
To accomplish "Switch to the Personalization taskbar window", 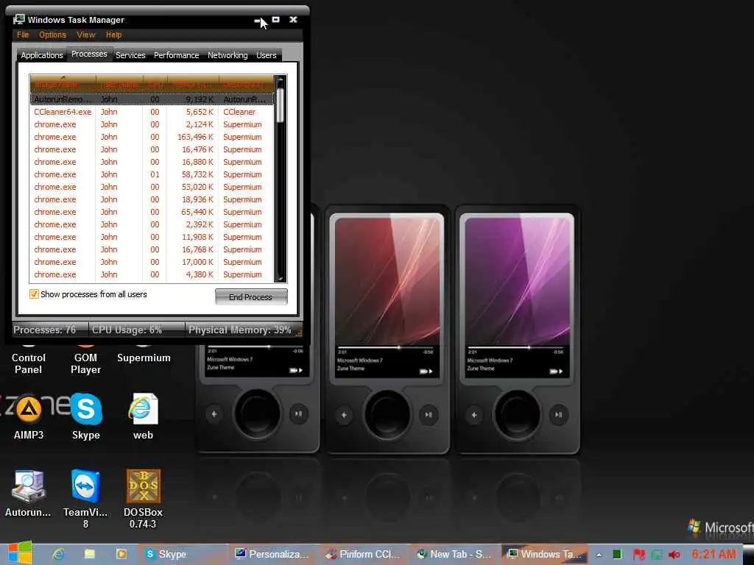I will point(272,554).
